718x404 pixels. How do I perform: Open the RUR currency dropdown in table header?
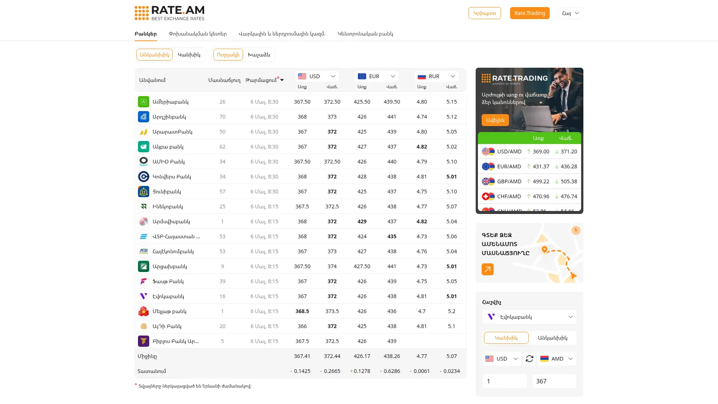(x=437, y=76)
